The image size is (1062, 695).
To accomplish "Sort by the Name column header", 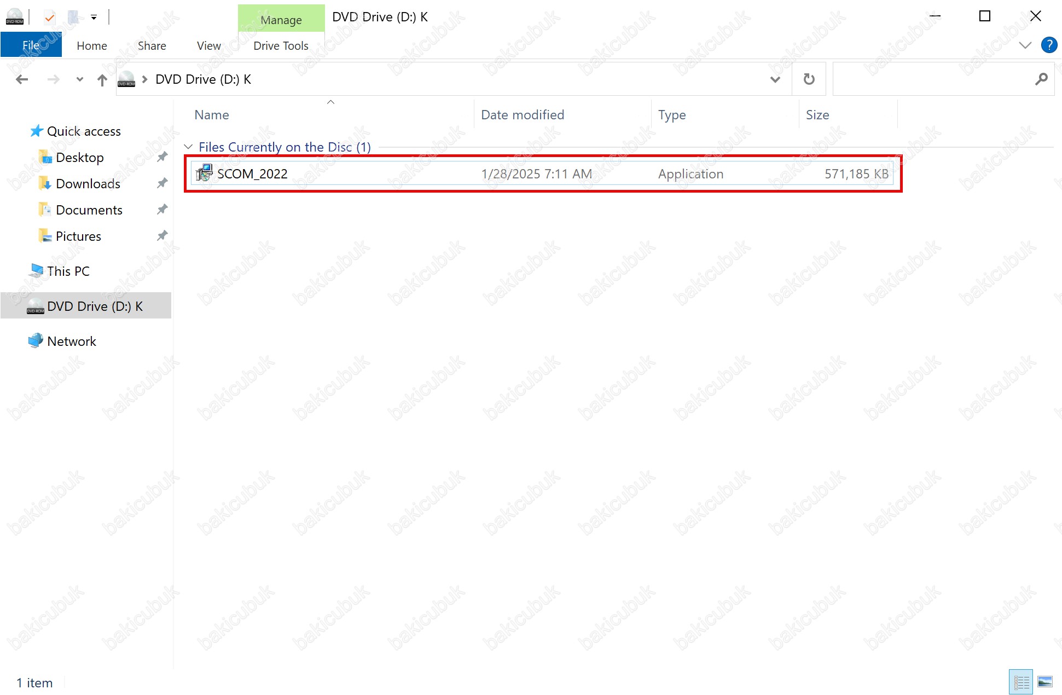I will tap(212, 115).
